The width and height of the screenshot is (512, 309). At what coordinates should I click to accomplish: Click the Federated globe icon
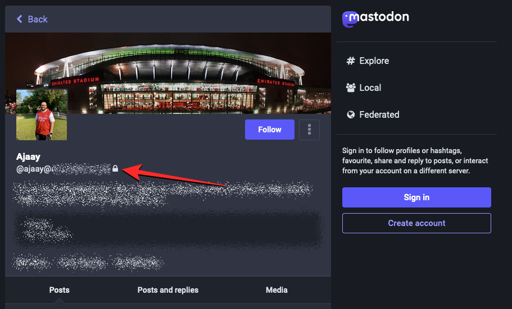[351, 115]
